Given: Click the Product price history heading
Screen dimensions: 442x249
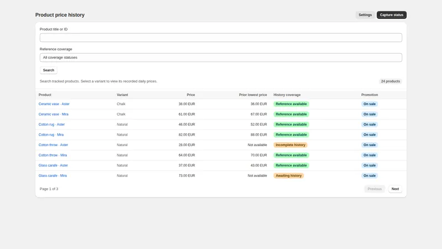Looking at the screenshot, I should pos(60,15).
